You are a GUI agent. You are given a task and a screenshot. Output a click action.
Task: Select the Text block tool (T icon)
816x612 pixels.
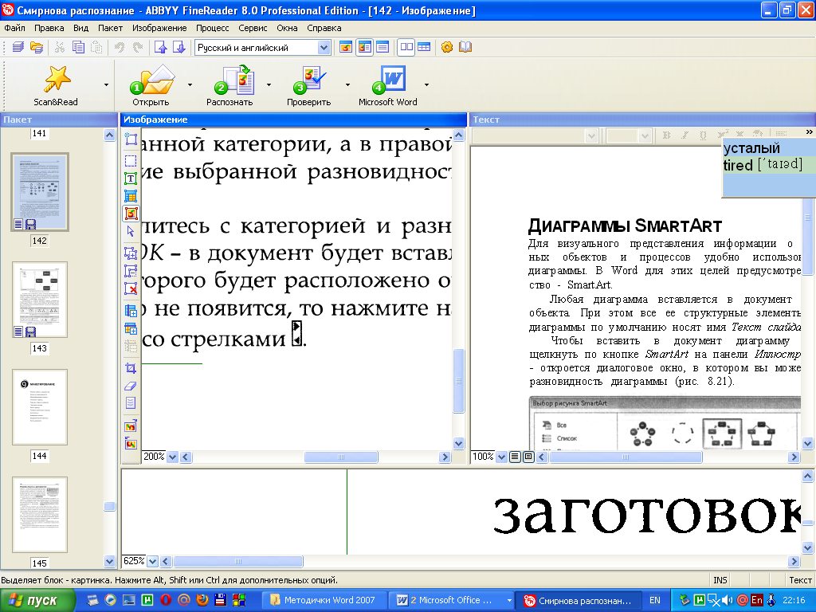131,178
